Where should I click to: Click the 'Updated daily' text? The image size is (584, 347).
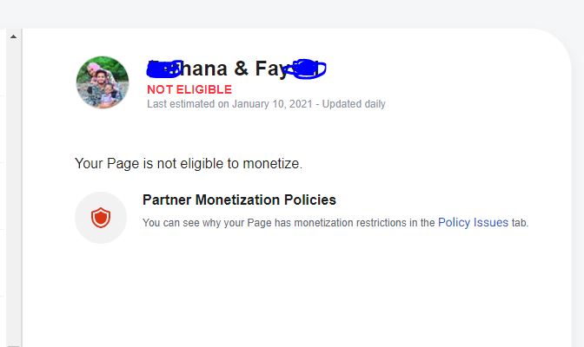pyautogui.click(x=354, y=104)
